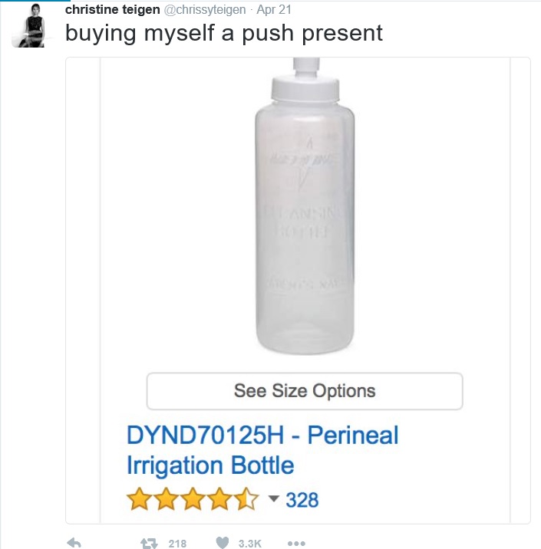Click the 3.3K likes count
541x549 pixels.
pyautogui.click(x=250, y=543)
